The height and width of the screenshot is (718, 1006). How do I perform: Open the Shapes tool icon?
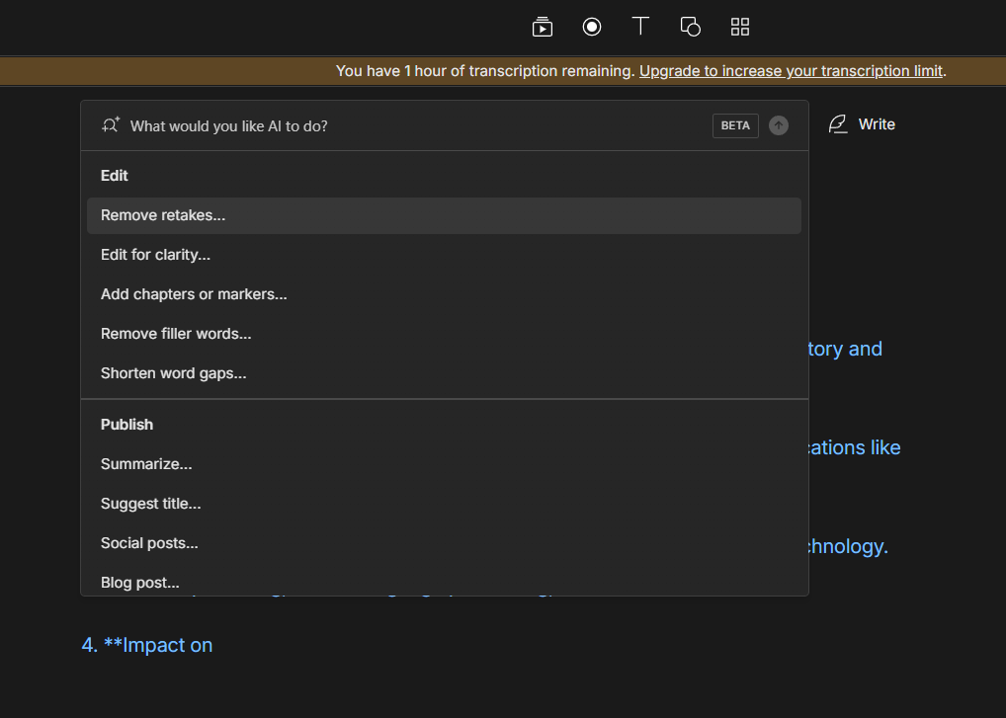(690, 27)
